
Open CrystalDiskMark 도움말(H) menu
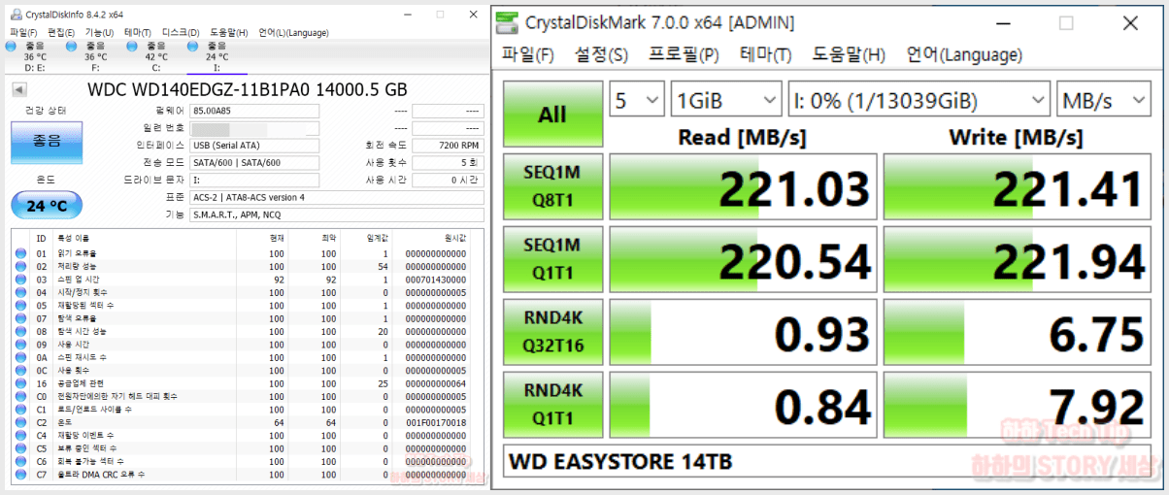[849, 54]
